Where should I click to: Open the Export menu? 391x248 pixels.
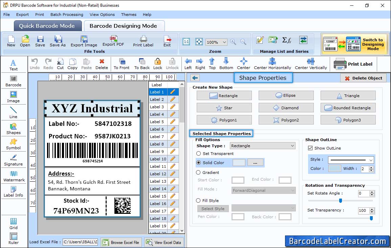tap(22, 15)
